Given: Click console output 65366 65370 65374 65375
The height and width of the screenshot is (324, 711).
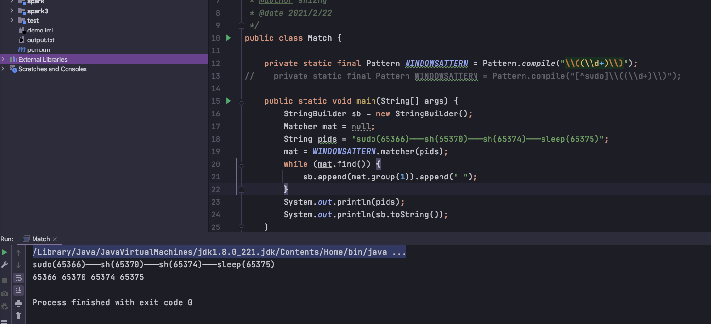Looking at the screenshot, I should pos(88,277).
